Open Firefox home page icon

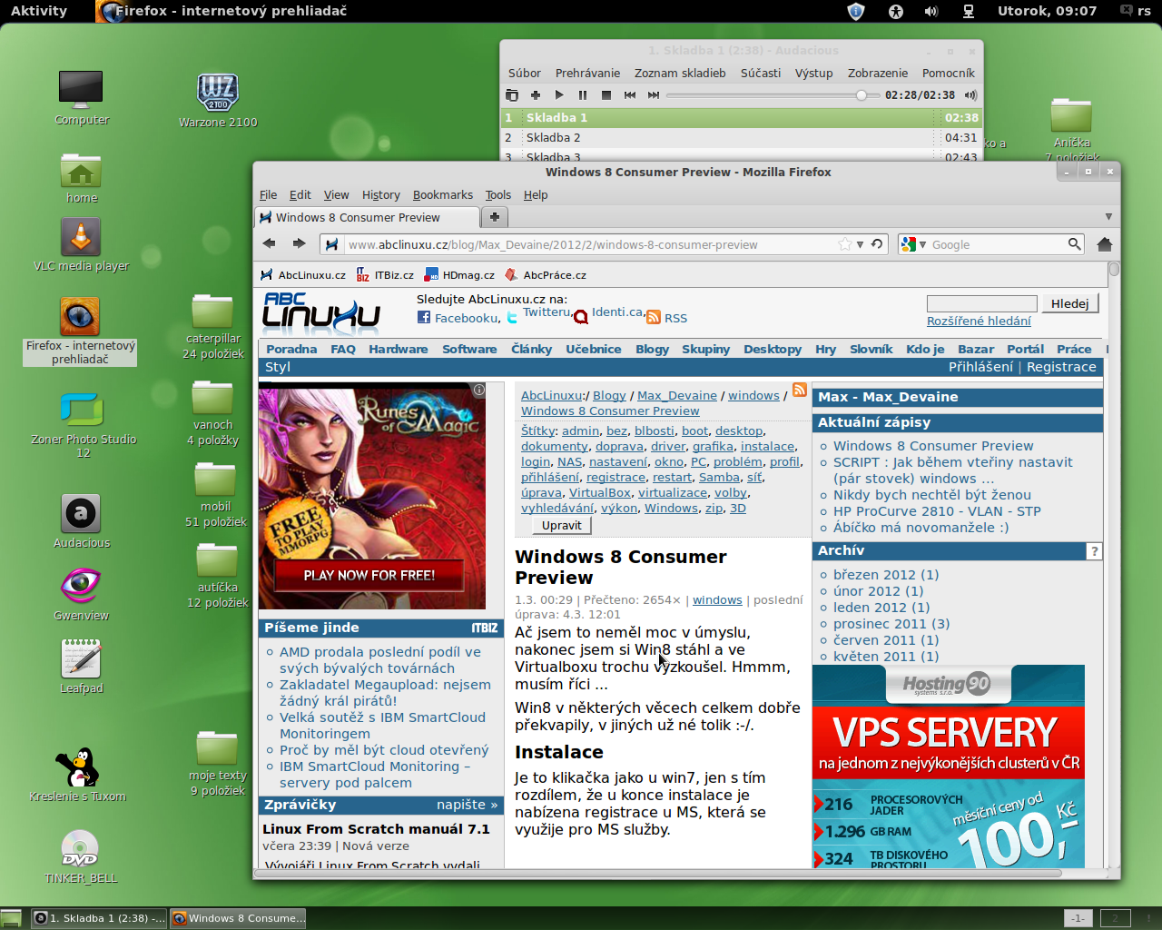tap(1105, 244)
